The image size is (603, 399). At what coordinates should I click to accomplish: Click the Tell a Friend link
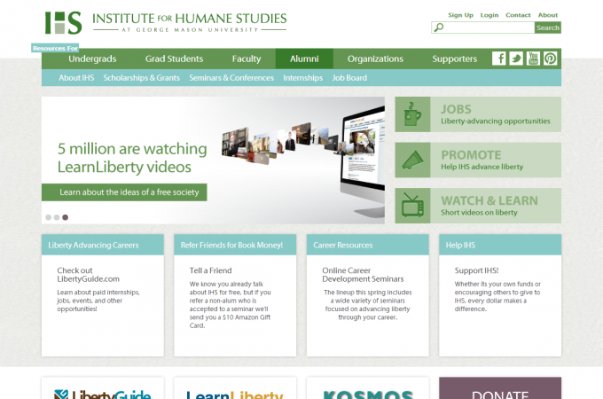point(210,270)
